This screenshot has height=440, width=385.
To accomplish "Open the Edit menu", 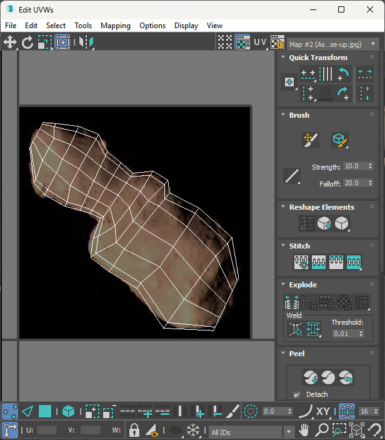I will (31, 26).
